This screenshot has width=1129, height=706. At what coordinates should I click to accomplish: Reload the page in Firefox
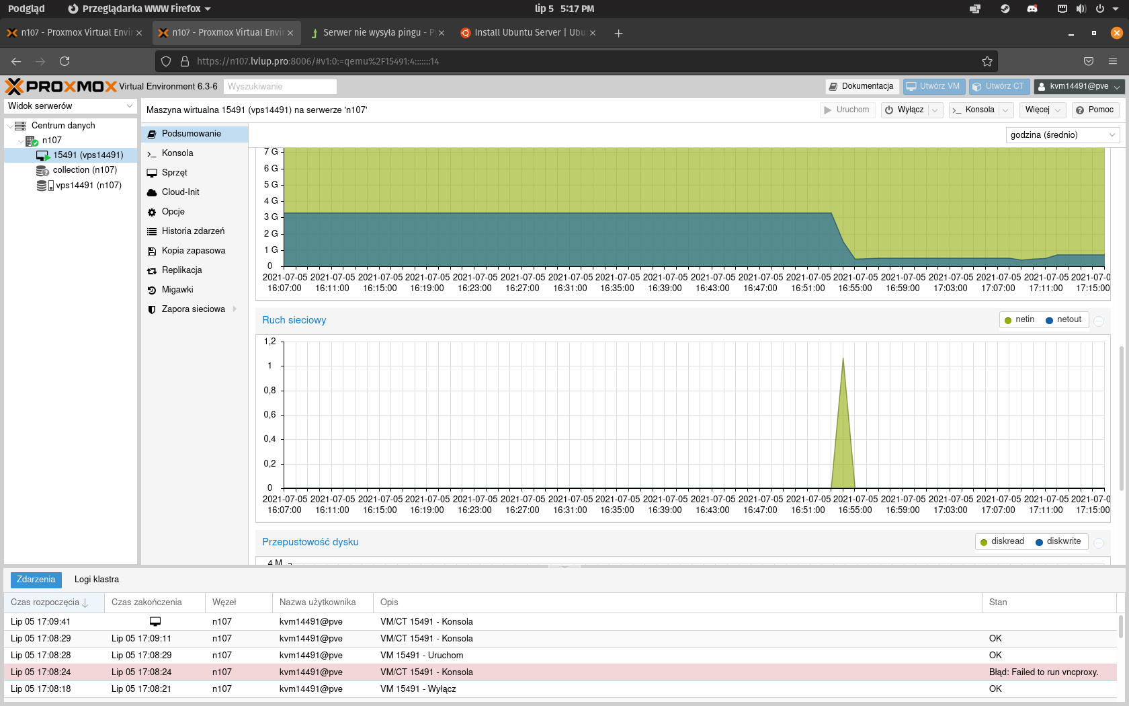pyautogui.click(x=65, y=61)
